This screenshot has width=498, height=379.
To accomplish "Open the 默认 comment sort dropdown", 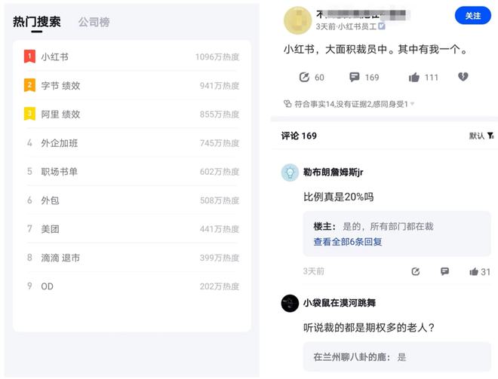I will pyautogui.click(x=481, y=136).
